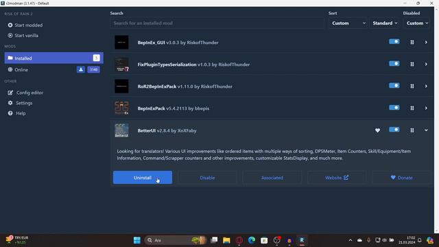
Task: Toggle BepInExPack enabled switch
Action: (394, 108)
